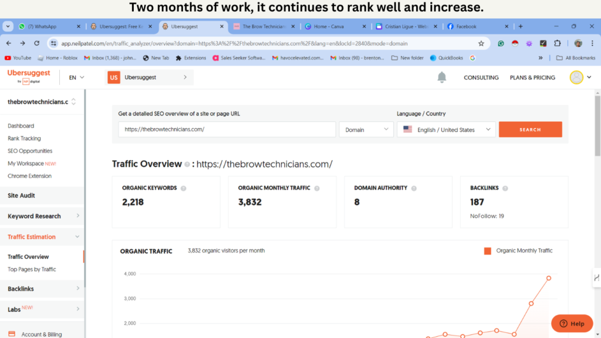
Task: Open the Chrome extensions puzzle icon
Action: coord(558,43)
